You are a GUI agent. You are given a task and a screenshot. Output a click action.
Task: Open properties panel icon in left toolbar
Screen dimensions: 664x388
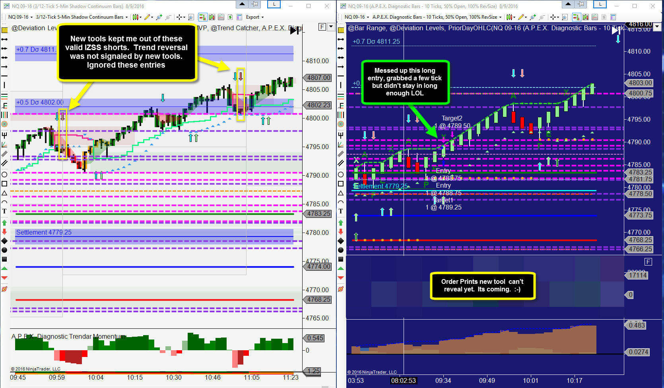pyautogui.click(x=239, y=17)
